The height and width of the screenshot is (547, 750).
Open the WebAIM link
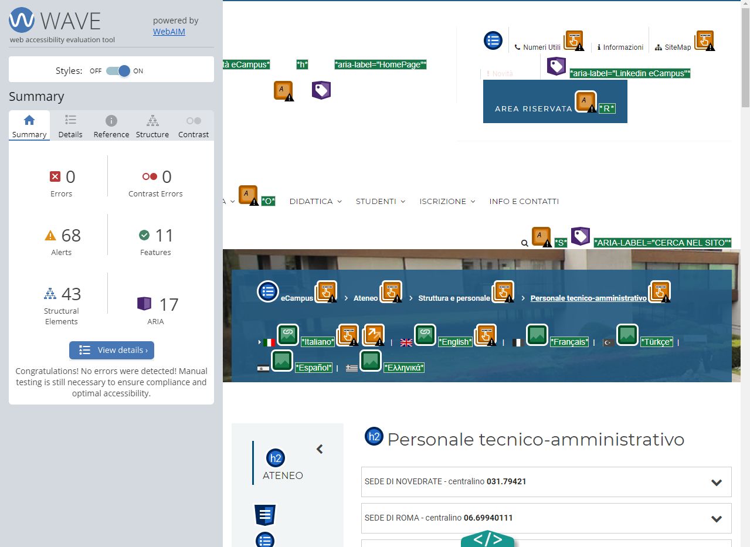(x=169, y=32)
